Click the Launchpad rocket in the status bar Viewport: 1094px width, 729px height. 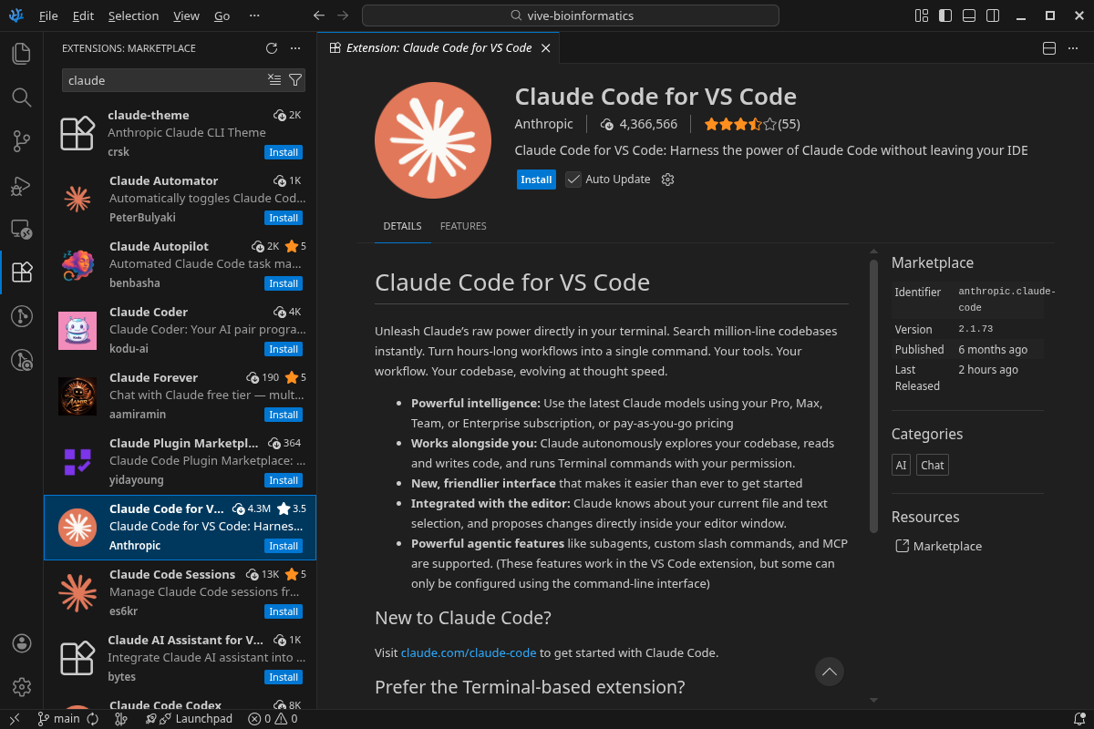click(166, 718)
